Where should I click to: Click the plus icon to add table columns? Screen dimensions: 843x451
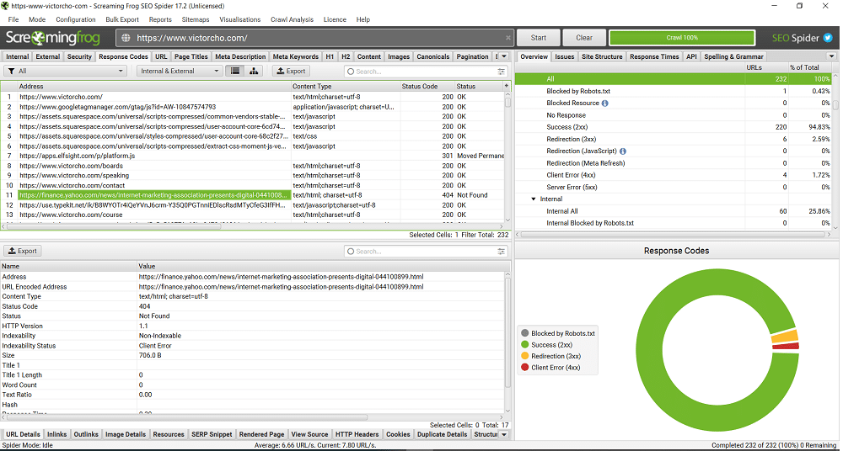coord(506,86)
